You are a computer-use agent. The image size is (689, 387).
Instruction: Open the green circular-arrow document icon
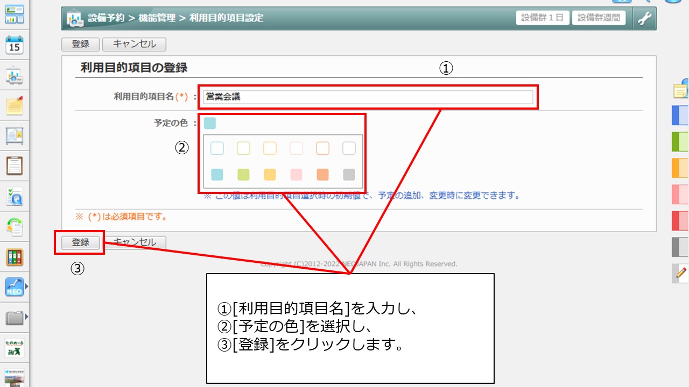click(15, 227)
